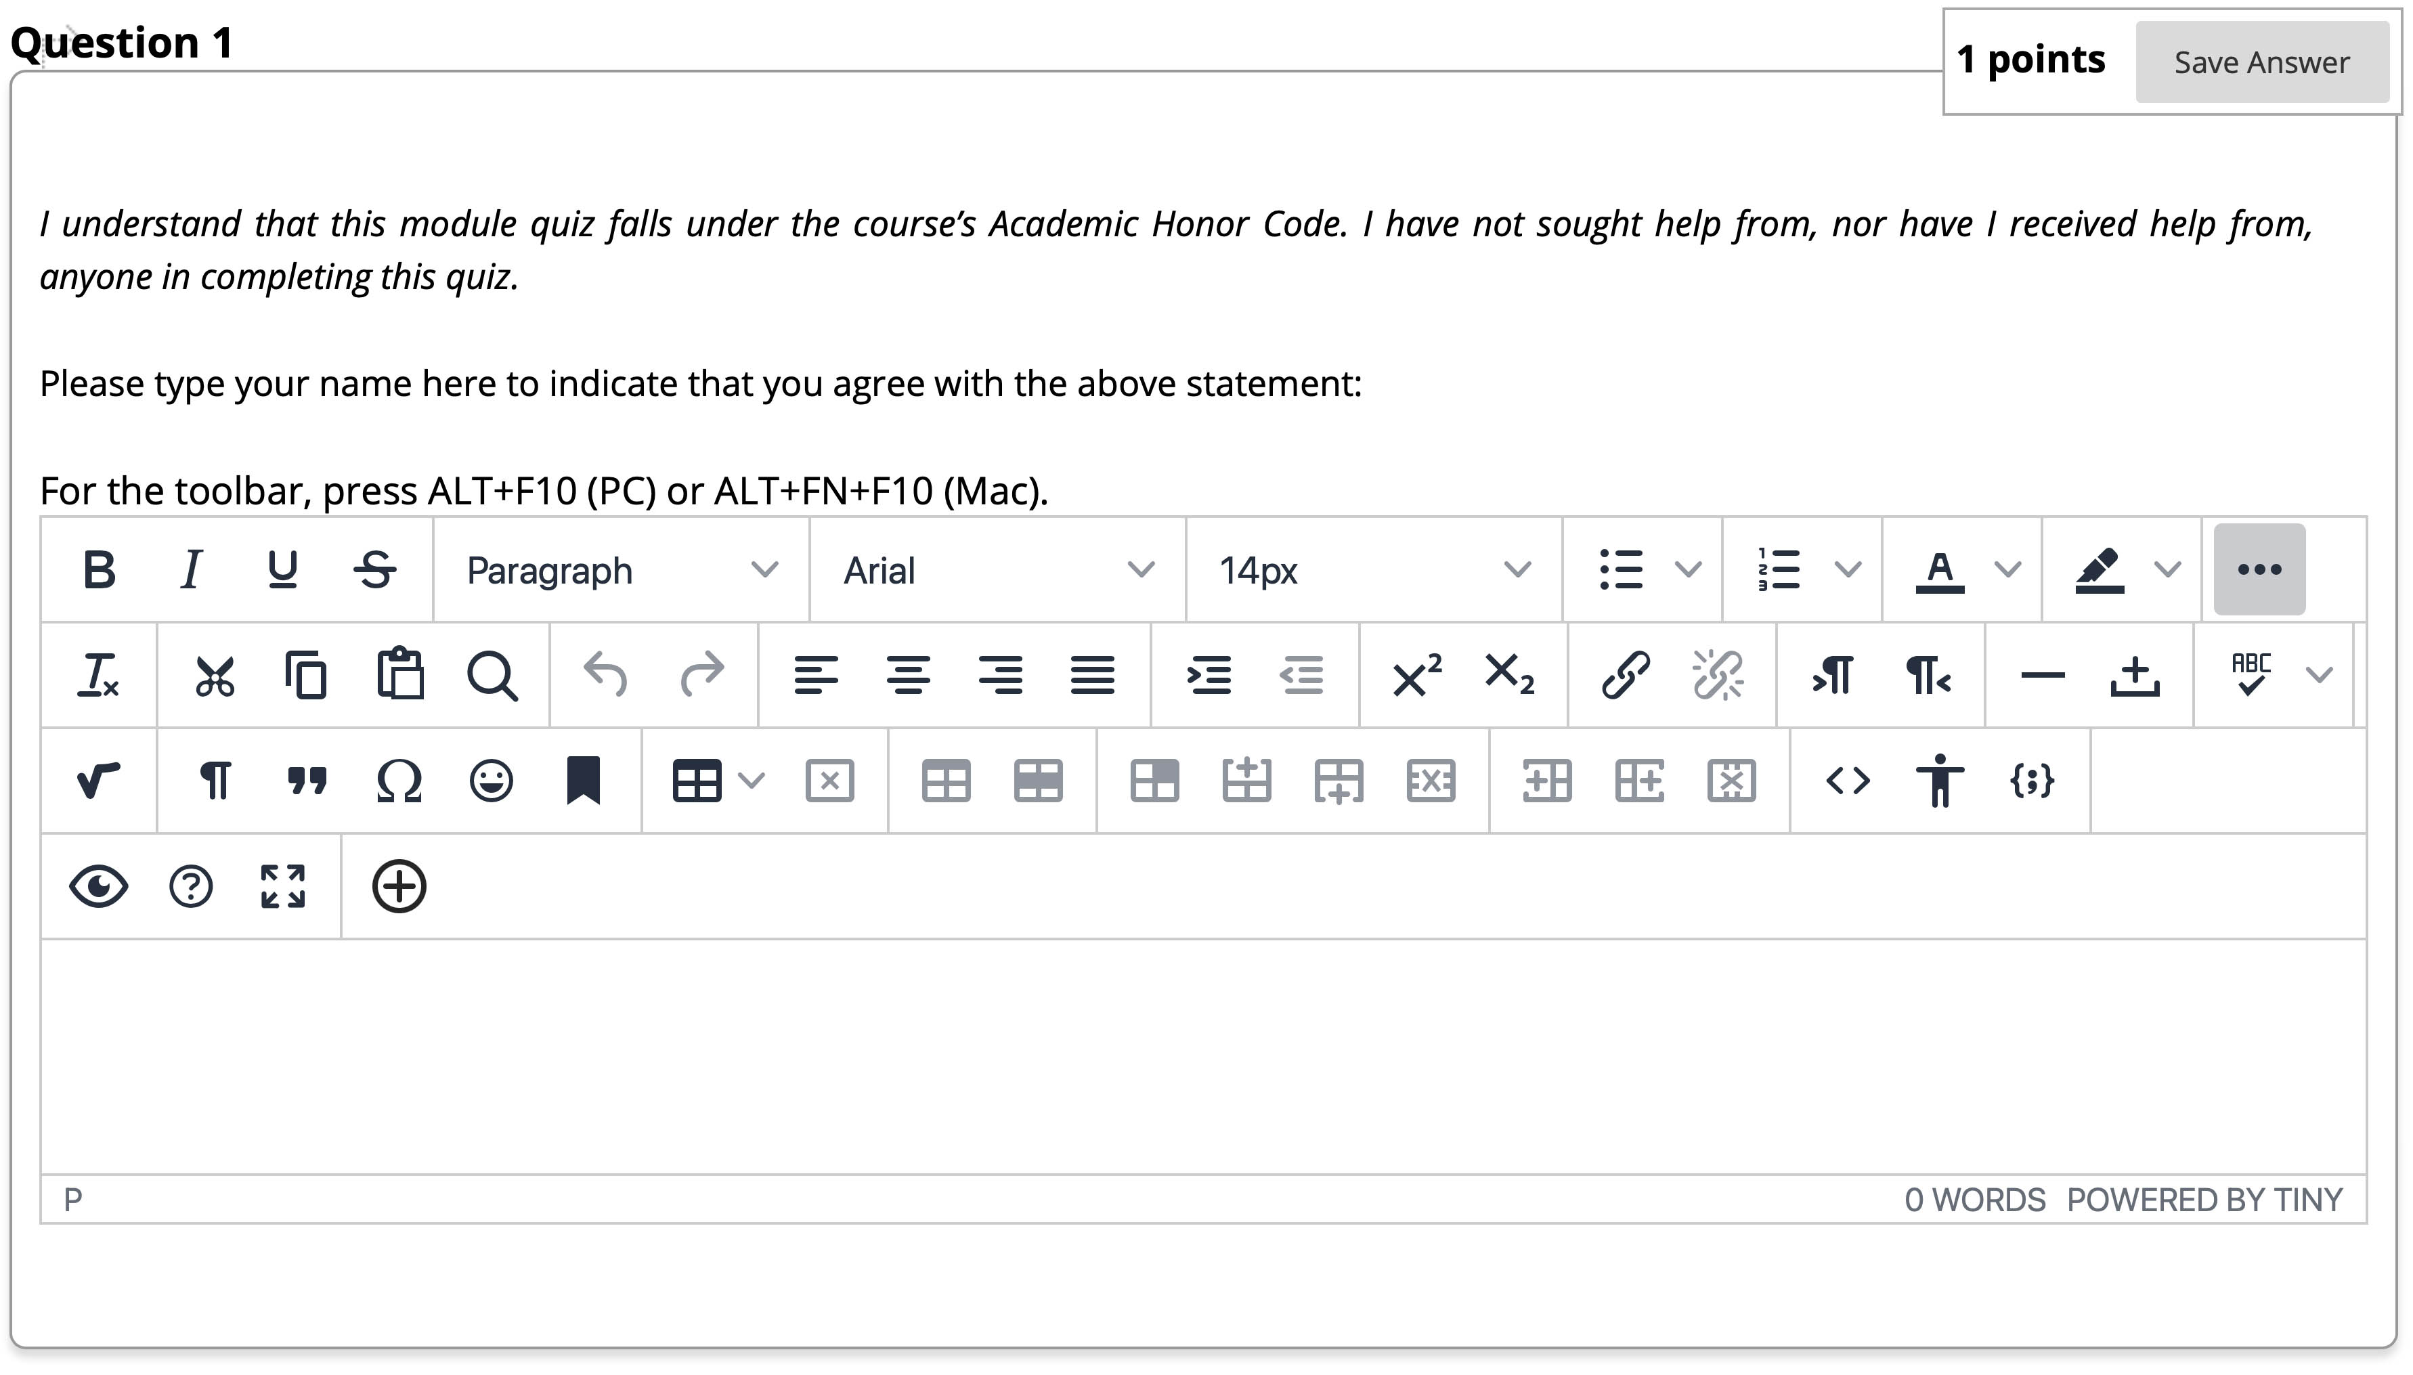Open source code view icon

[x=1847, y=781]
